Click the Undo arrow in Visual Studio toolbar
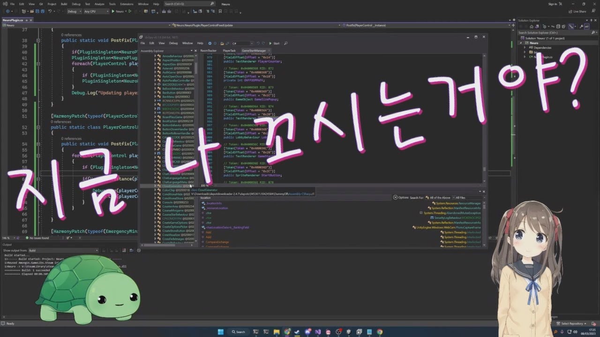The width and height of the screenshot is (600, 337). [x=50, y=11]
